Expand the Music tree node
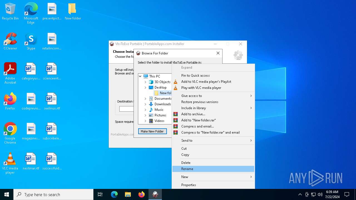Image resolution: width=356 pixels, height=200 pixels. click(x=145, y=109)
